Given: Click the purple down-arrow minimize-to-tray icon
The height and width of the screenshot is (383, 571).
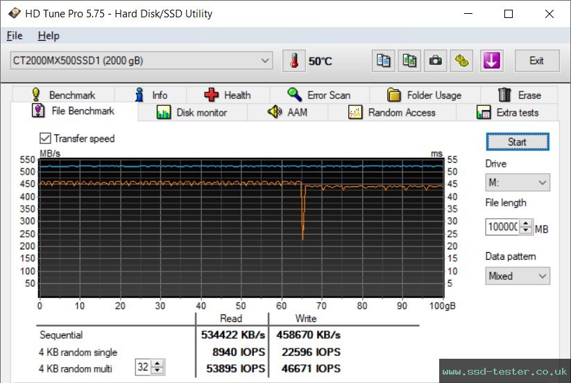Looking at the screenshot, I should 492,61.
